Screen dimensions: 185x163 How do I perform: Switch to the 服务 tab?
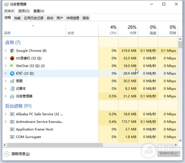(x=86, y=18)
